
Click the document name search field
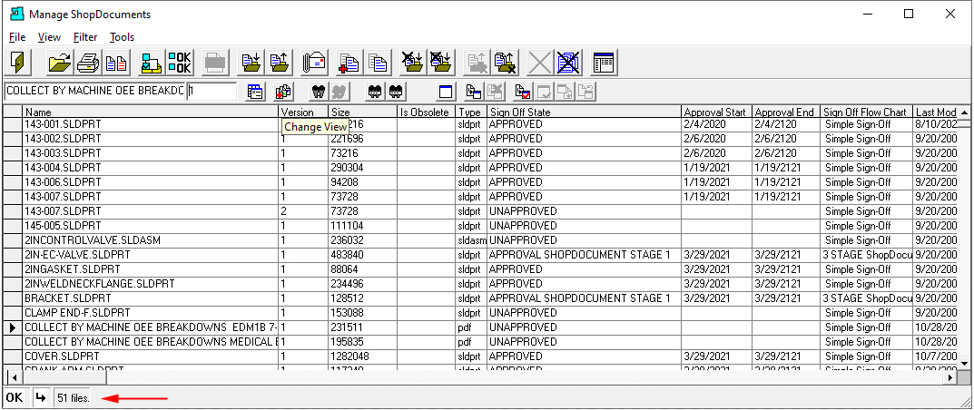coord(94,92)
